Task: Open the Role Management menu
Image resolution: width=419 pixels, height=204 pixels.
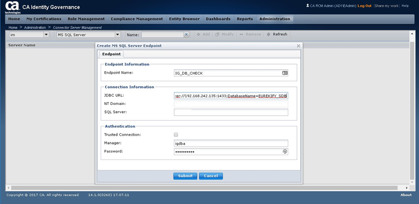Action: pyautogui.click(x=86, y=19)
